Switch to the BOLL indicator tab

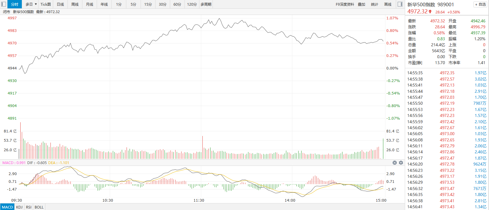[x=39, y=207]
